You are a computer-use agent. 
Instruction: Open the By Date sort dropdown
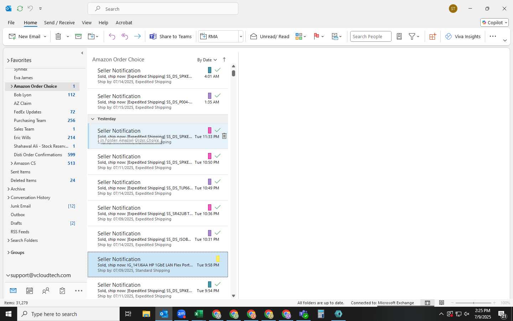coord(207,60)
